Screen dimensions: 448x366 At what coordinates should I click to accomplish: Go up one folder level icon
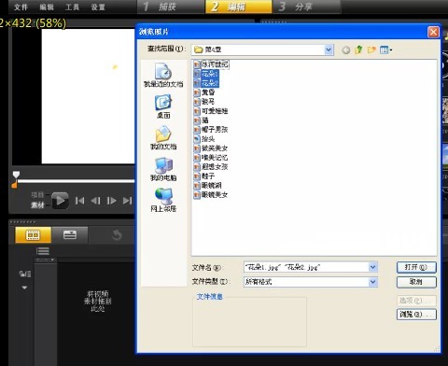point(358,49)
